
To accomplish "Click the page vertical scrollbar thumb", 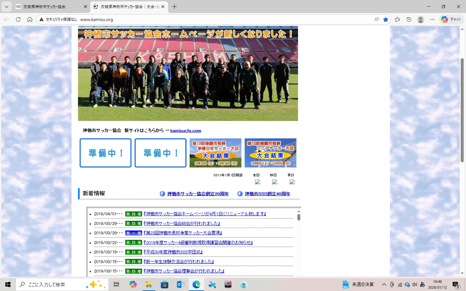I will tap(462, 109).
